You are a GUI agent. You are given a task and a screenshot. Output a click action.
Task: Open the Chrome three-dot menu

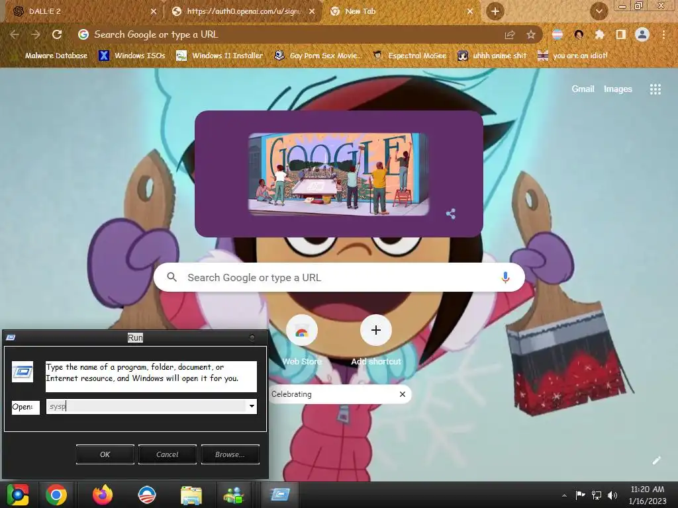tap(663, 34)
